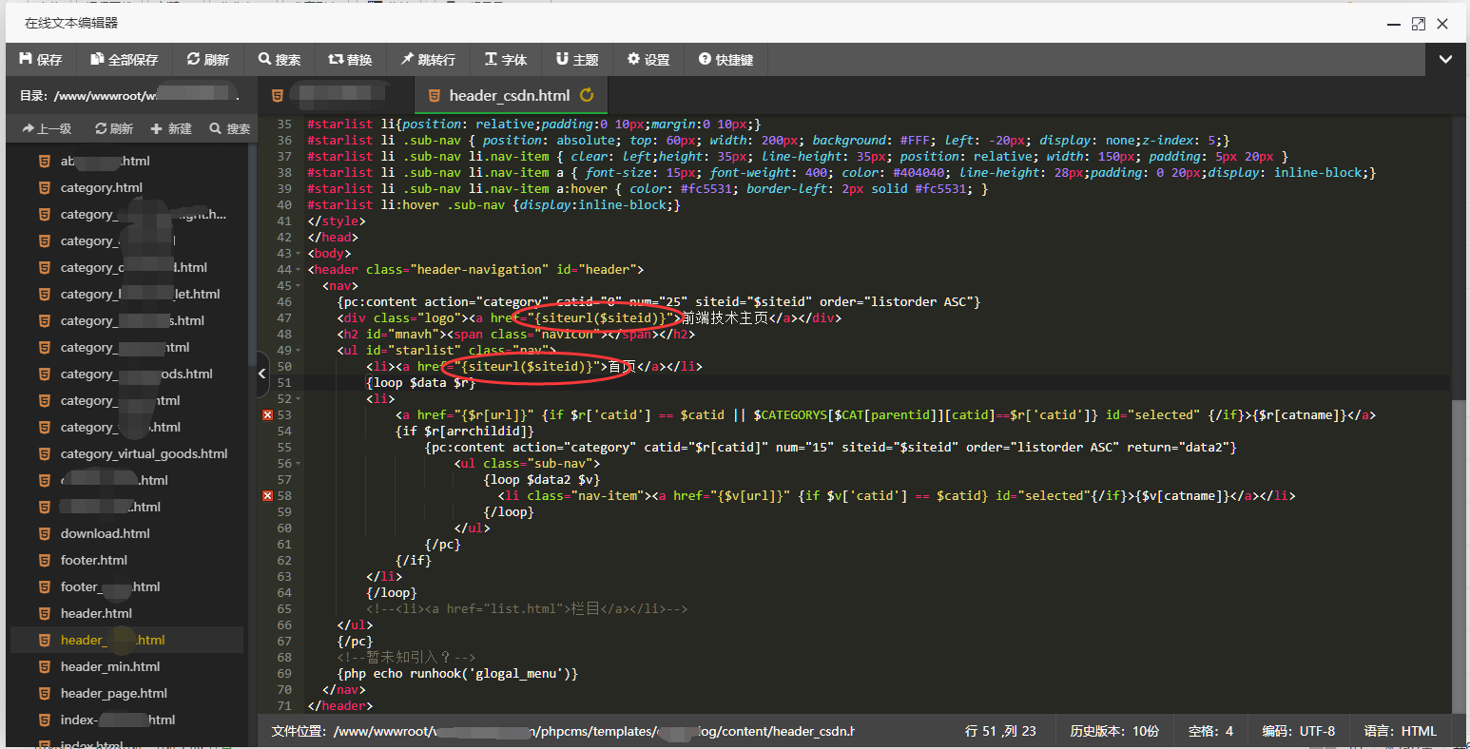Click the editor vertical scrollbar
The image size is (1470, 749).
[x=1460, y=556]
